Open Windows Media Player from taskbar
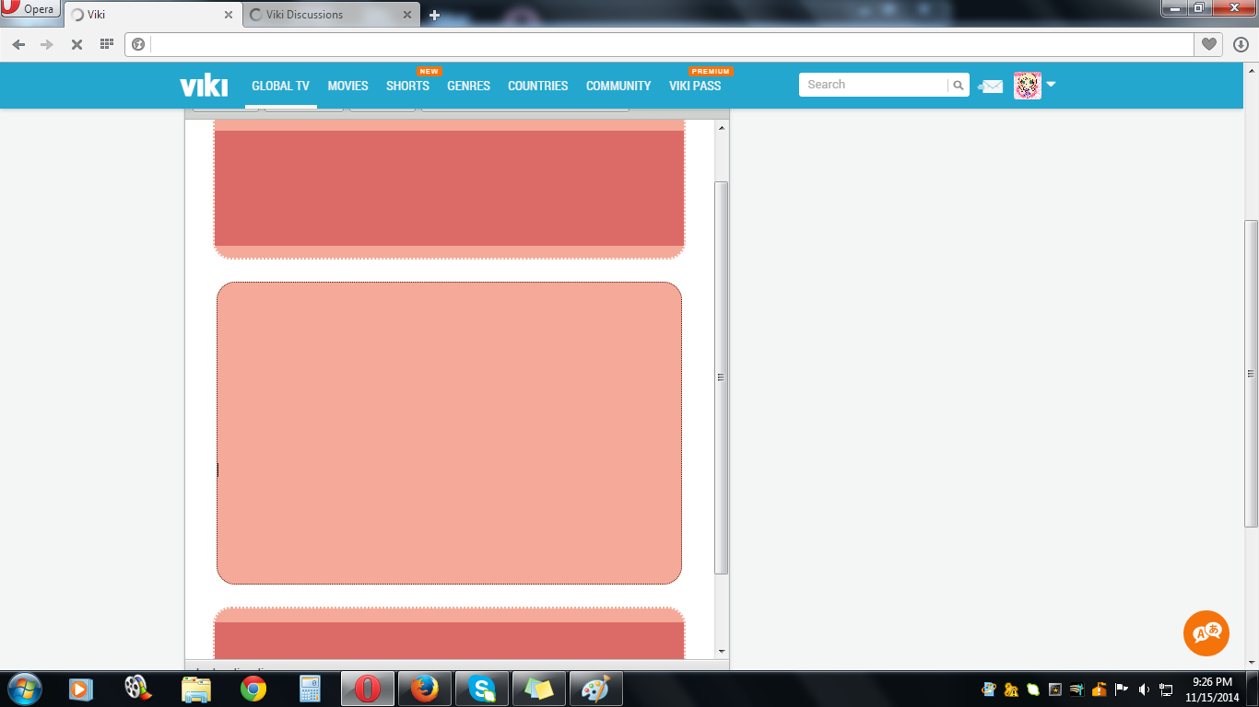 pyautogui.click(x=80, y=689)
